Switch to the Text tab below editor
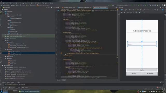 click(x=64, y=80)
